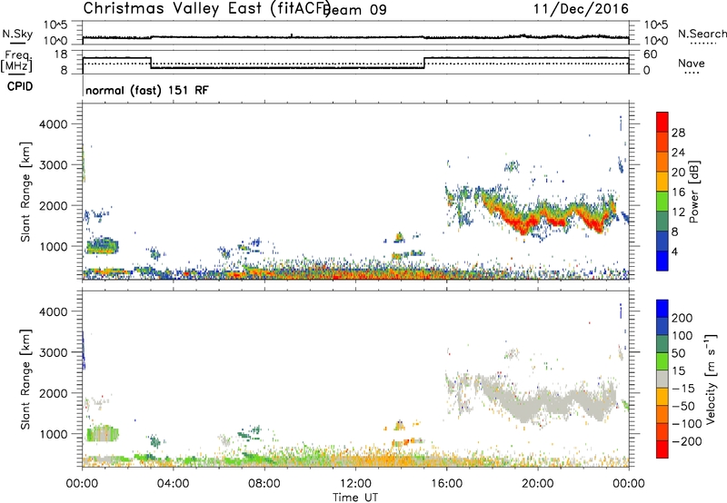Click the red bottom segment of Velocity colorbar
The height and width of the screenshot is (503, 727).
tap(662, 449)
